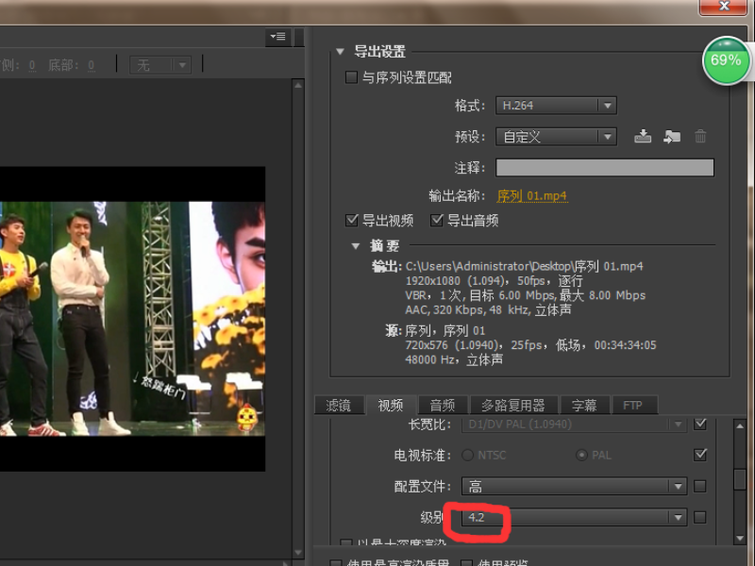
Task: Open the 配置文件 dropdown showing 高
Action: [573, 486]
